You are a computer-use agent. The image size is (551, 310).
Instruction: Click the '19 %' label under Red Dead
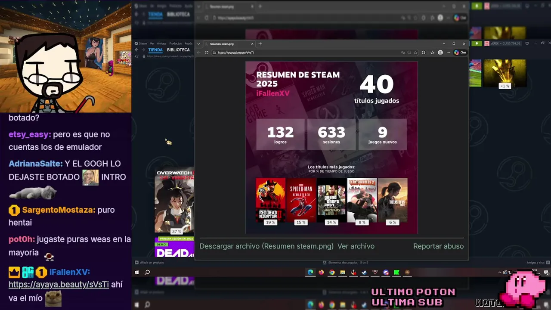[x=270, y=222]
